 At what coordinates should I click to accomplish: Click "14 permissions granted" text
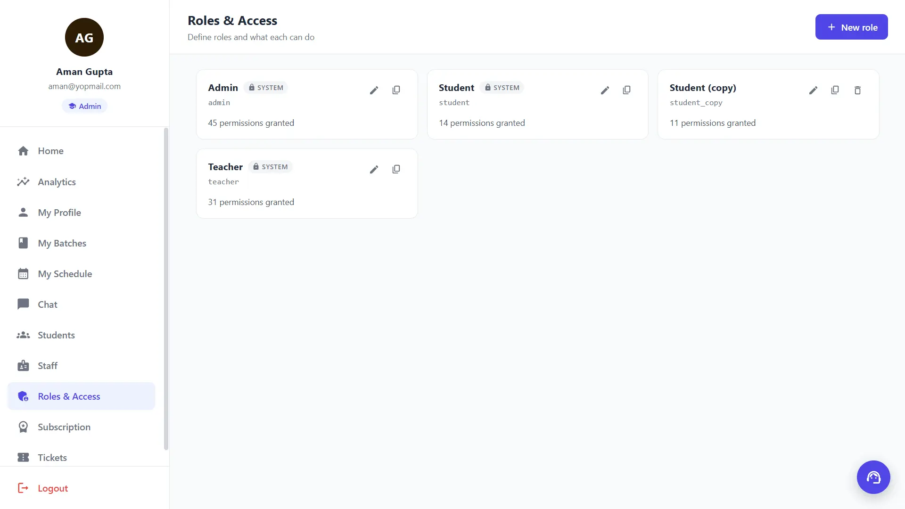click(x=482, y=123)
